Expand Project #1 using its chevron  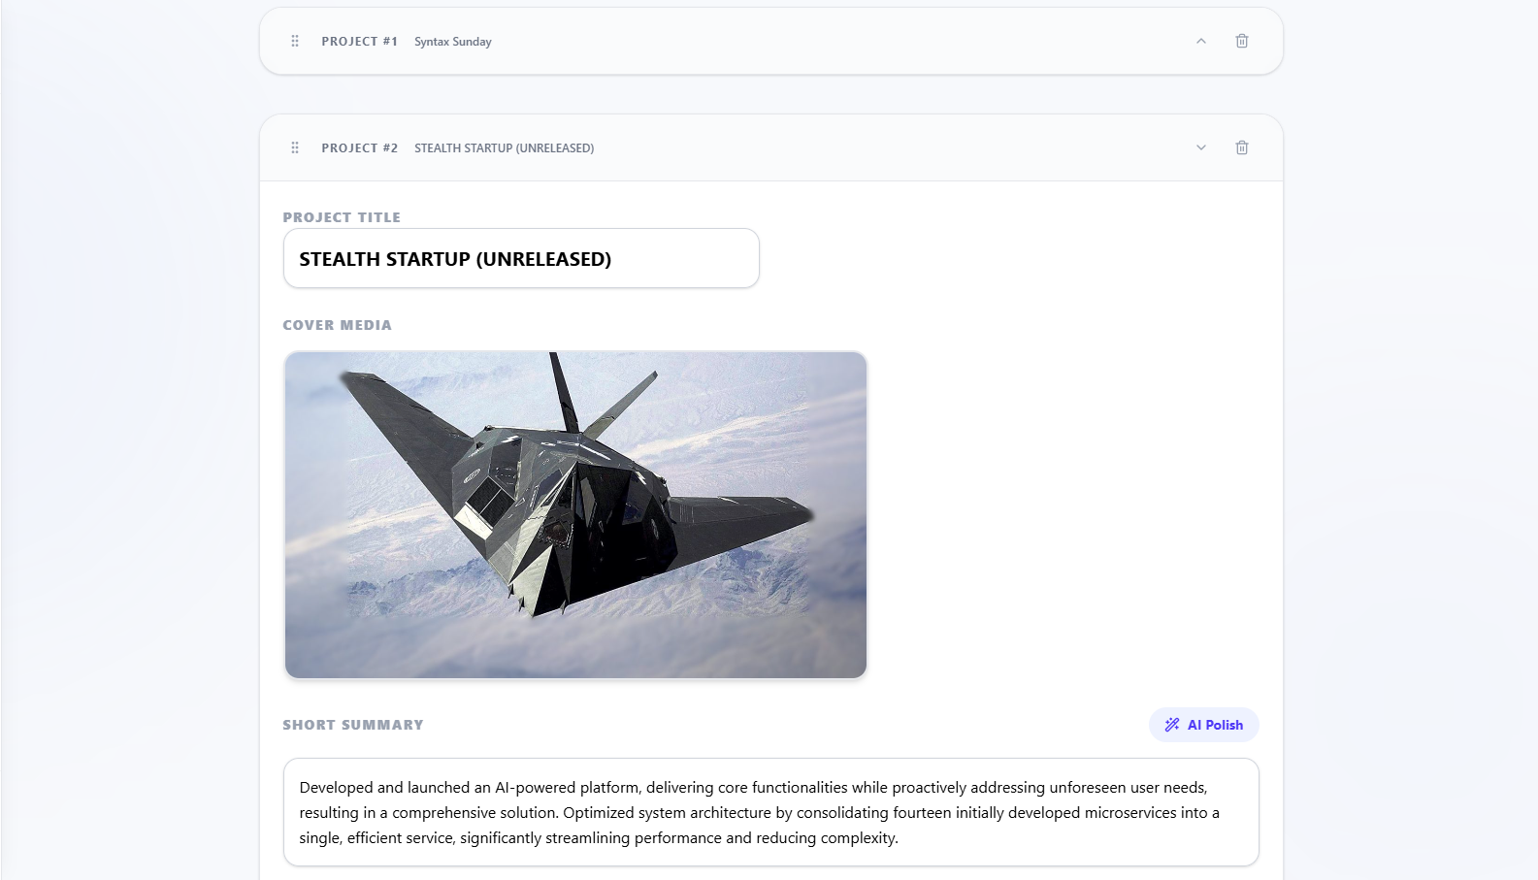pyautogui.click(x=1200, y=41)
